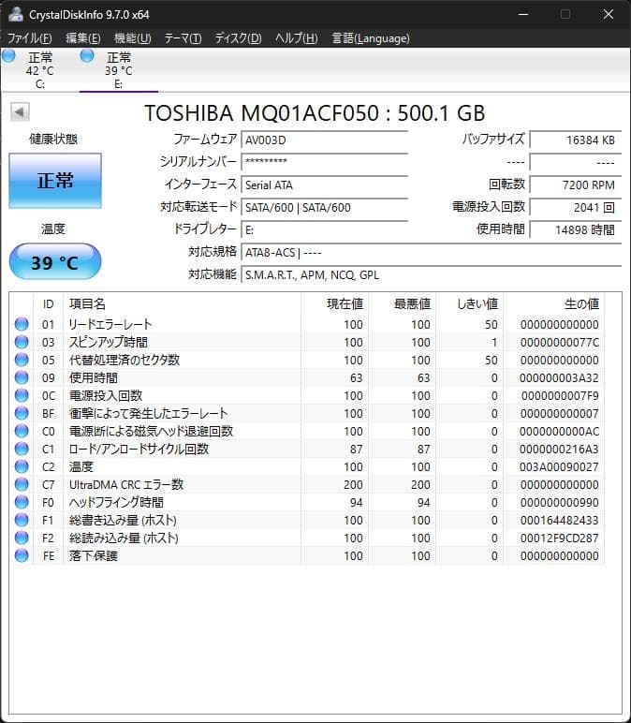Click the drive letter field E:
Image resolution: width=631 pixels, height=723 pixels.
coord(325,229)
